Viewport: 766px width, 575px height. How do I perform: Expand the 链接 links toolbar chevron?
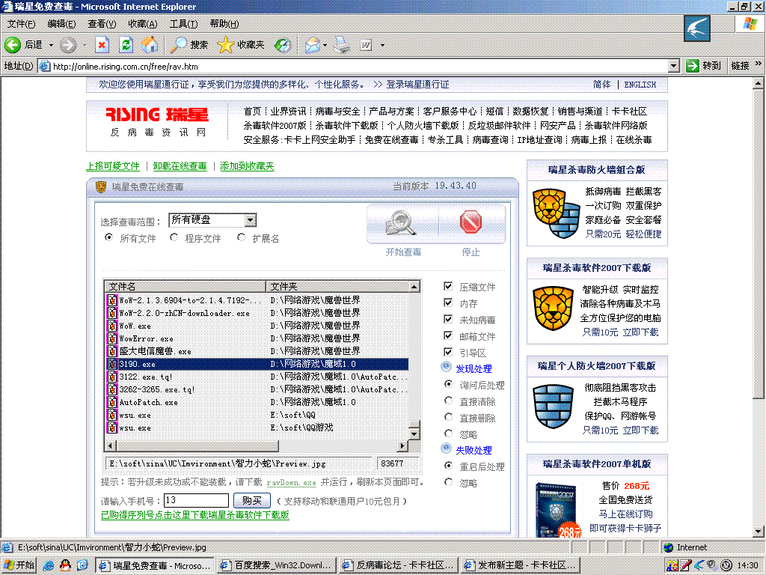(x=759, y=64)
